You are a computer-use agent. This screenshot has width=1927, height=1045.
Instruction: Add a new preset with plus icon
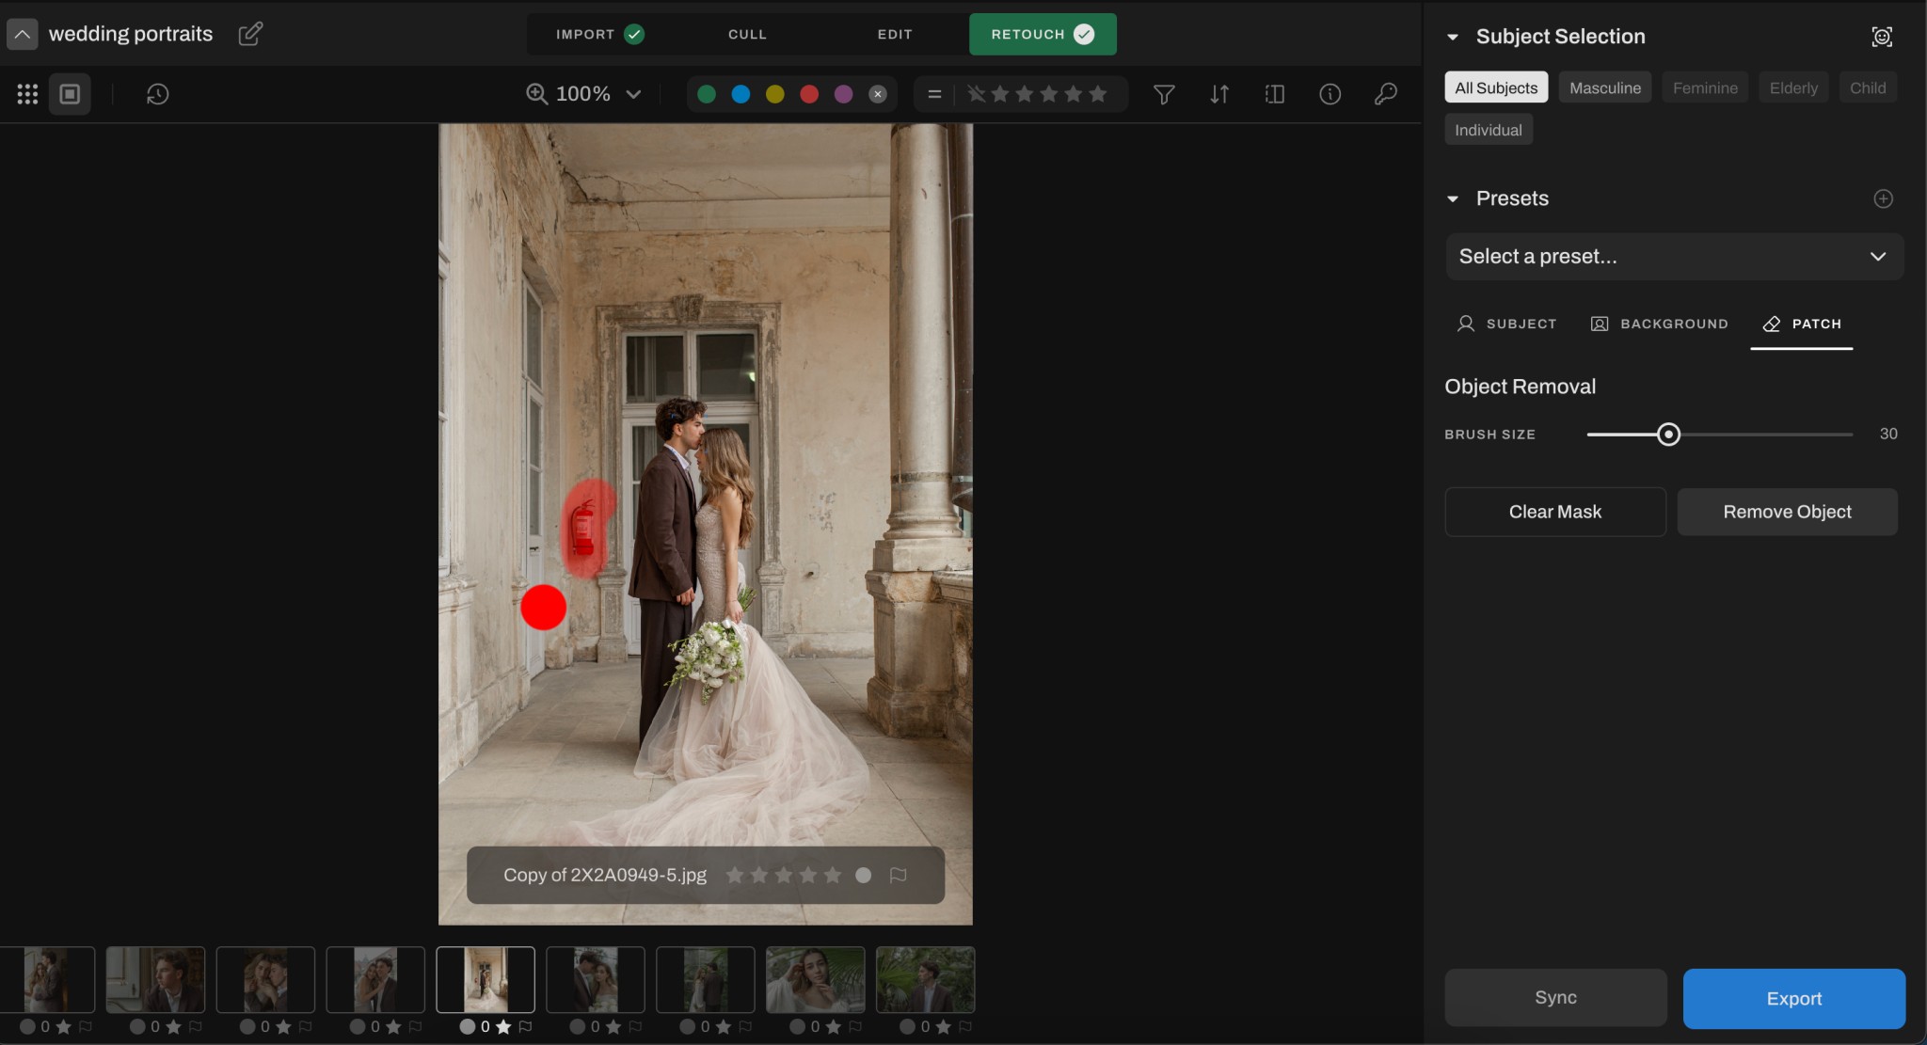coord(1883,198)
